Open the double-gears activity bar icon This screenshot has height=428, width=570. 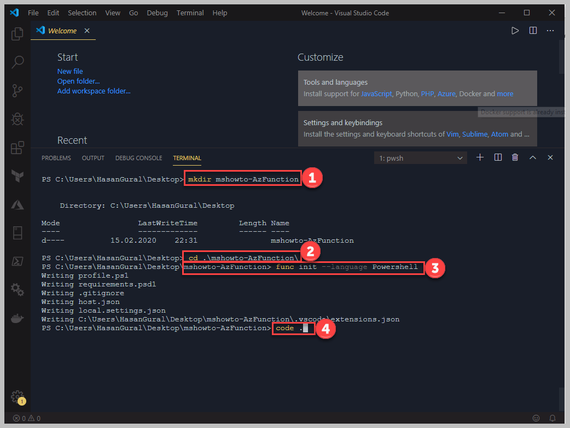(17, 290)
